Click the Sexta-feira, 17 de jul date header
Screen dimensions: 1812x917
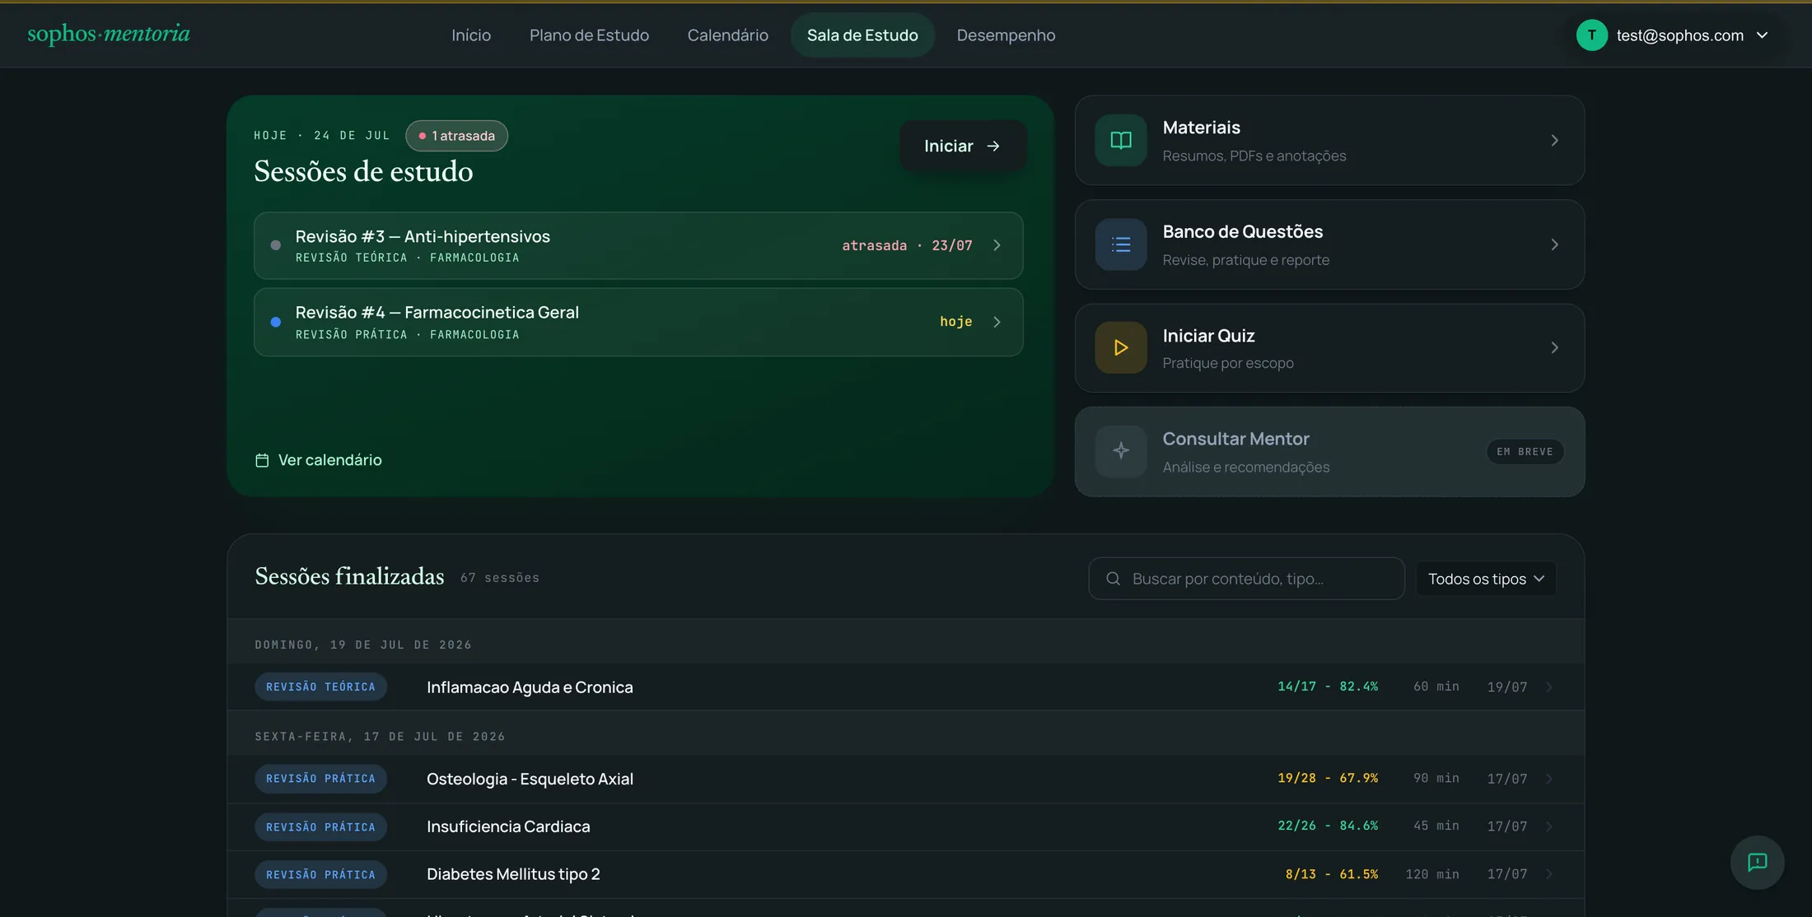click(380, 737)
